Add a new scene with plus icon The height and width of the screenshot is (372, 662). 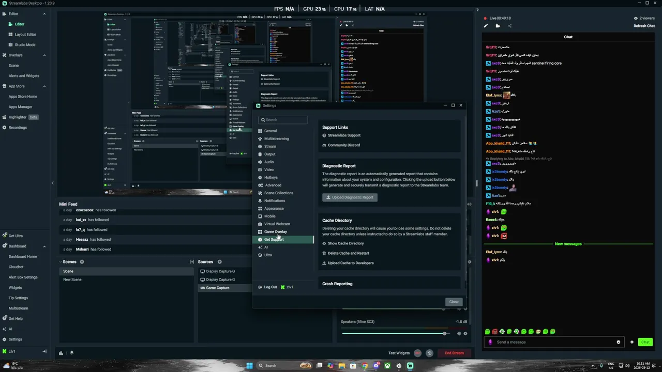[82, 262]
